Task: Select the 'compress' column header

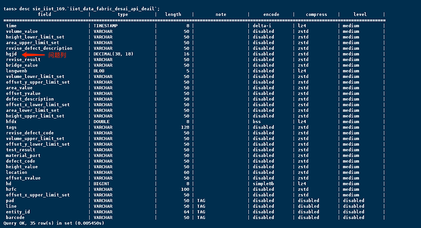Action: (316, 15)
